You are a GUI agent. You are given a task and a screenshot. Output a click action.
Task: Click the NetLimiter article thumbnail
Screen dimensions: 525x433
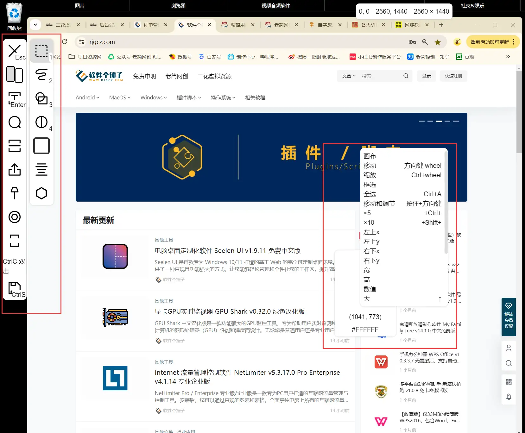(x=115, y=378)
